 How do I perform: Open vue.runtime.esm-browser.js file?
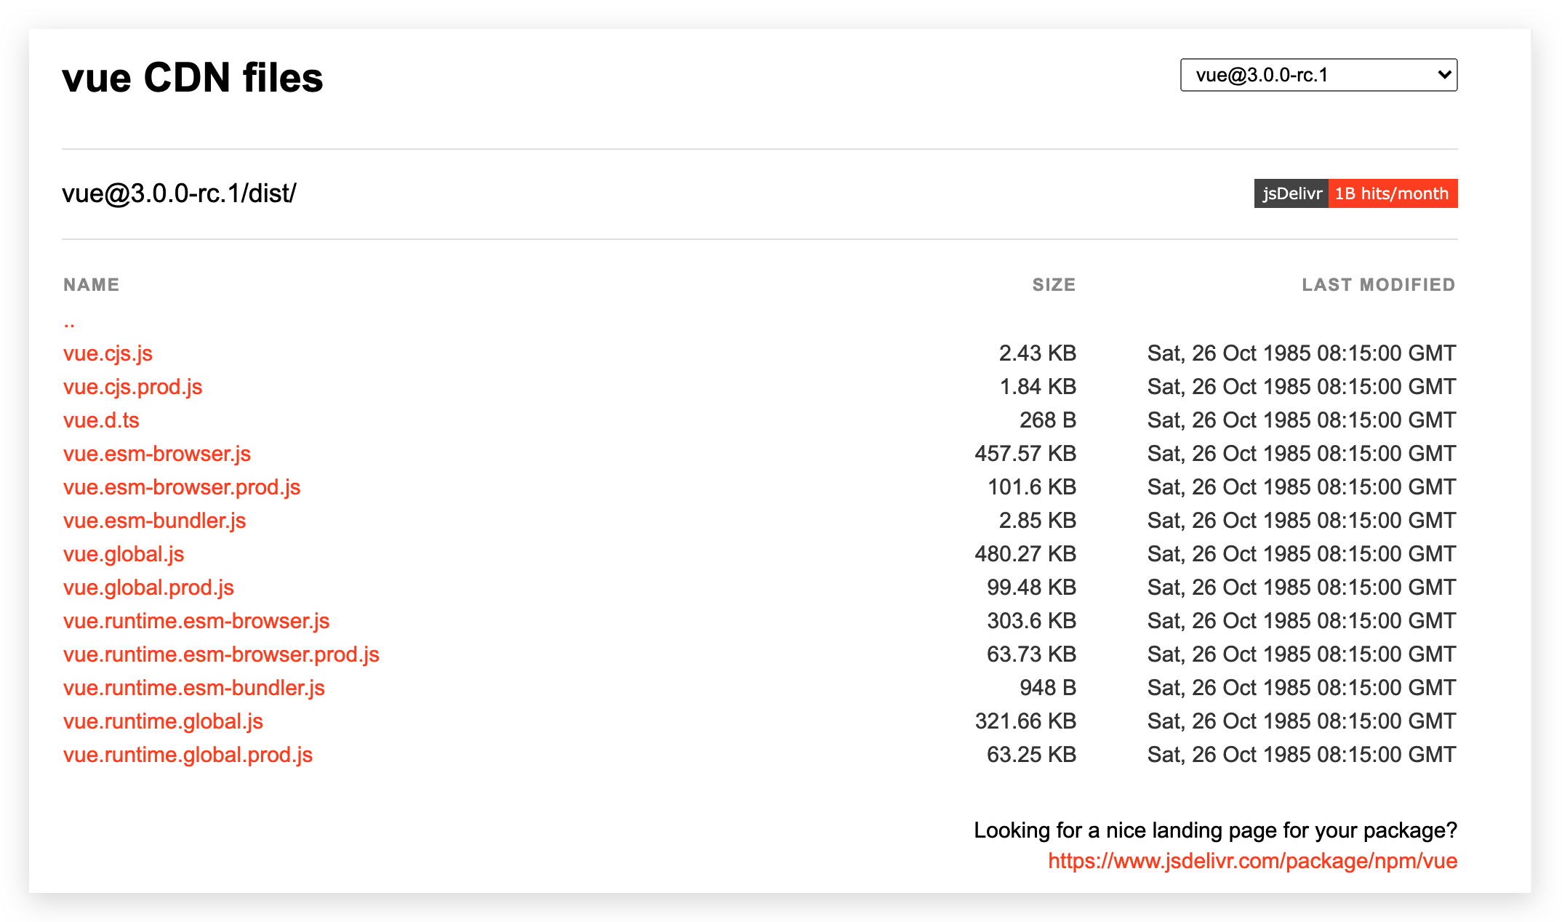196,621
